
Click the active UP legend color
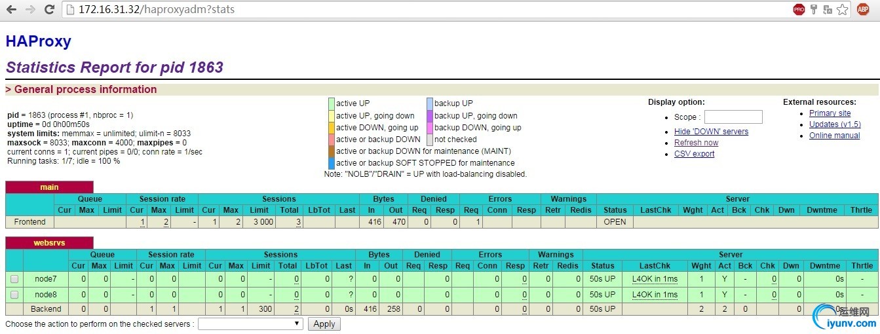point(331,103)
